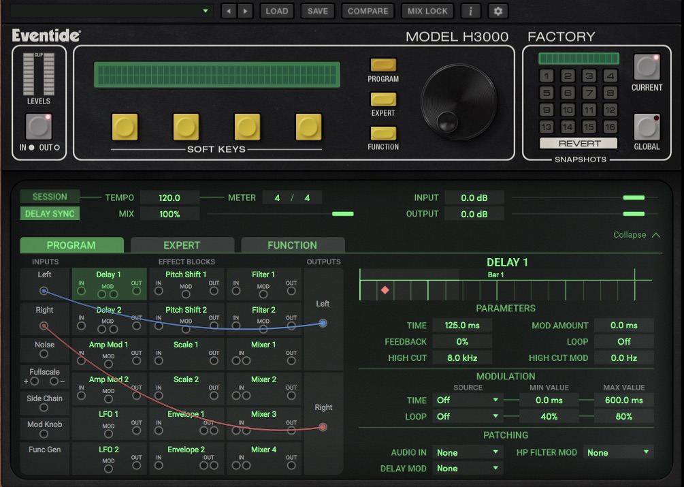Open the AUDIO IN patching dropdown

[467, 452]
